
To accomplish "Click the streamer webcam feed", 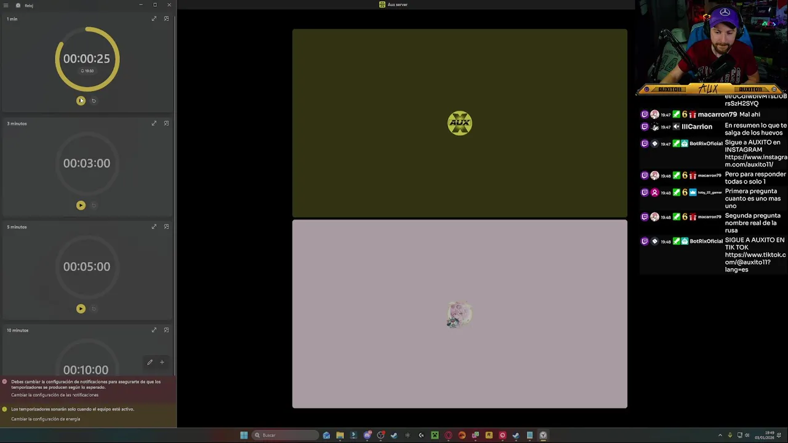I will click(712, 43).
